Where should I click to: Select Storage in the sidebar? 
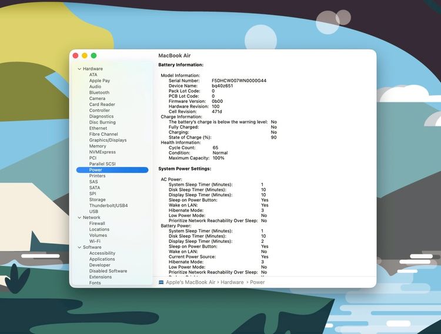pyautogui.click(x=98, y=200)
